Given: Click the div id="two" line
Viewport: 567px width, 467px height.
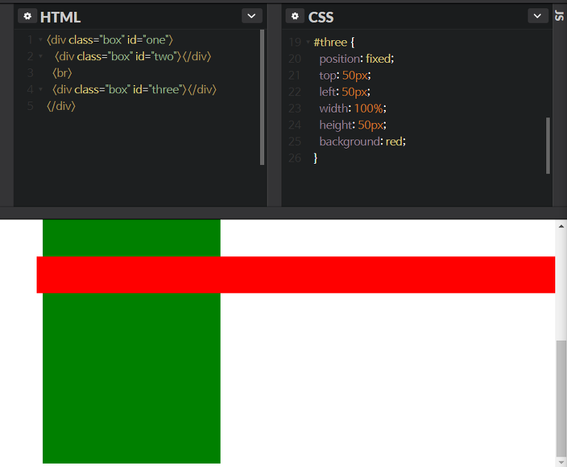Looking at the screenshot, I should [133, 57].
